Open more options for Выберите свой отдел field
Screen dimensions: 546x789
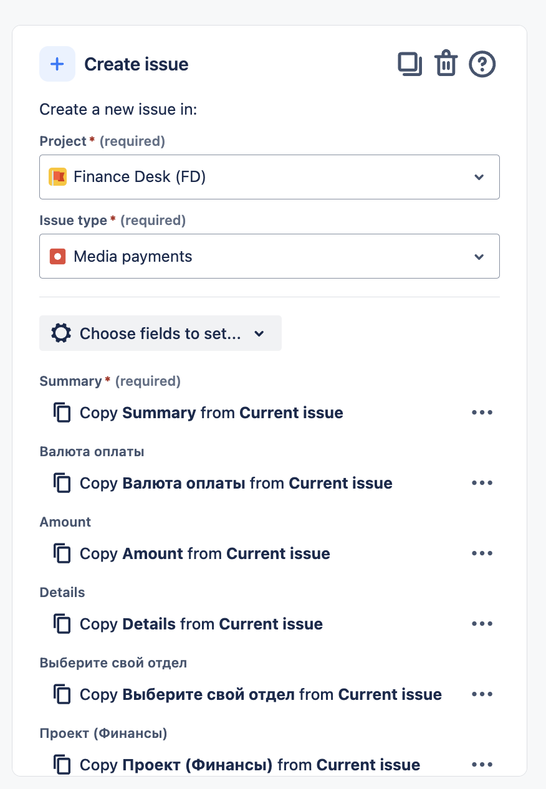pos(482,694)
